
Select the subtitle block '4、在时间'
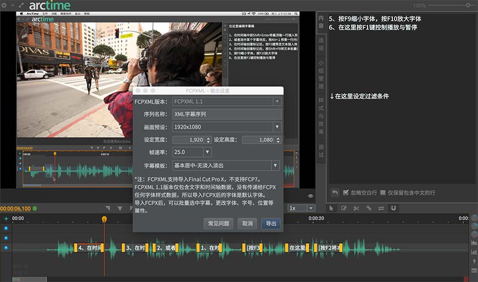coord(90,247)
